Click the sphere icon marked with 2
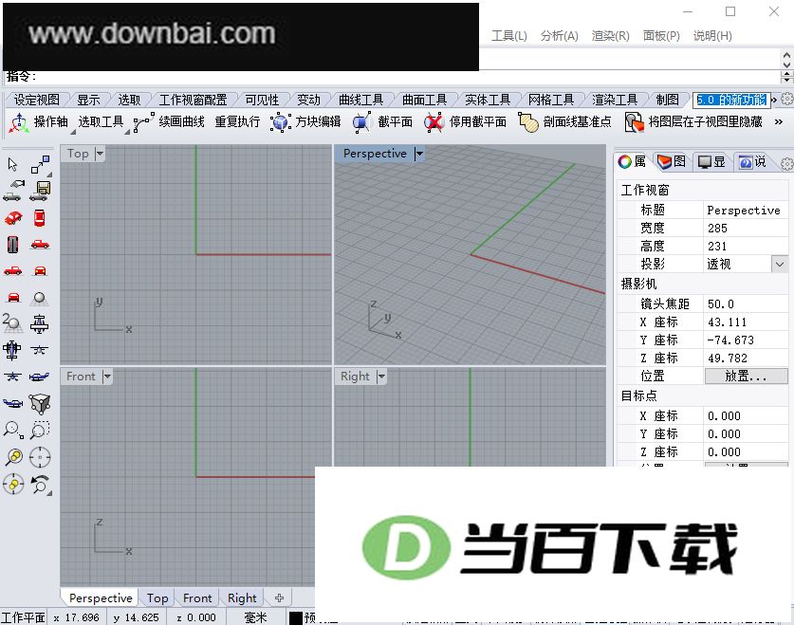The height and width of the screenshot is (625, 794). click(12, 322)
